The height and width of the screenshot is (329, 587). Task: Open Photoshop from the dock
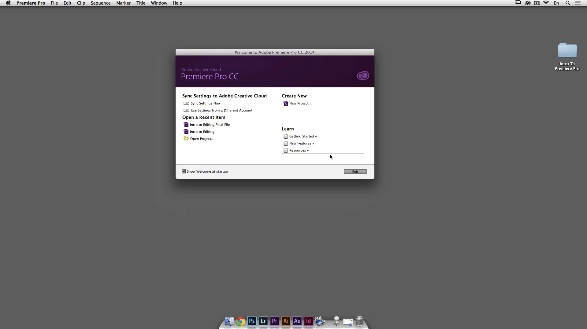(252, 321)
